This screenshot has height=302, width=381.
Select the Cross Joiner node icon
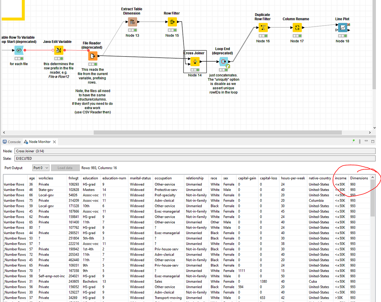click(x=195, y=62)
